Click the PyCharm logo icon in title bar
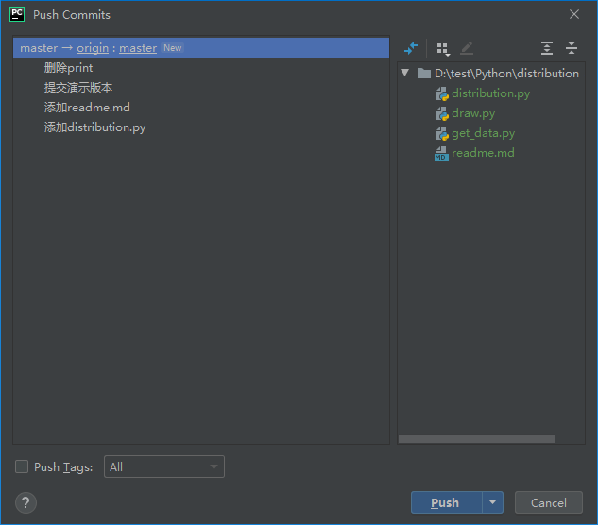Image resolution: width=598 pixels, height=525 pixels. pos(17,14)
